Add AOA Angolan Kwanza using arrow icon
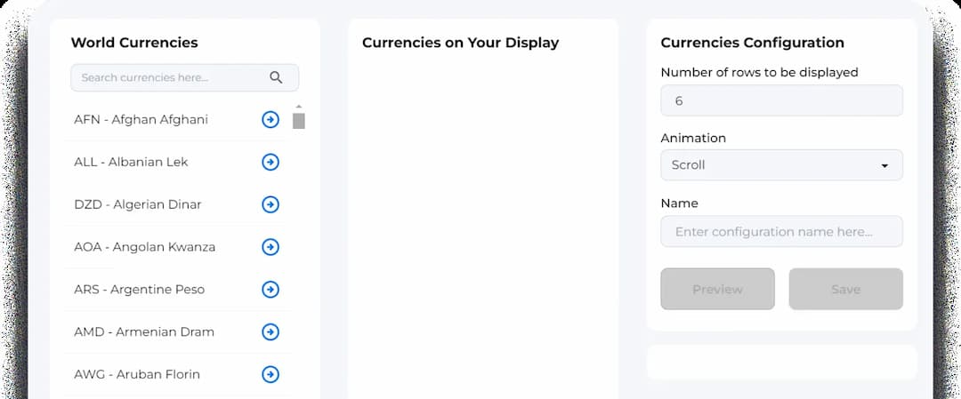961x399 pixels. (x=271, y=247)
